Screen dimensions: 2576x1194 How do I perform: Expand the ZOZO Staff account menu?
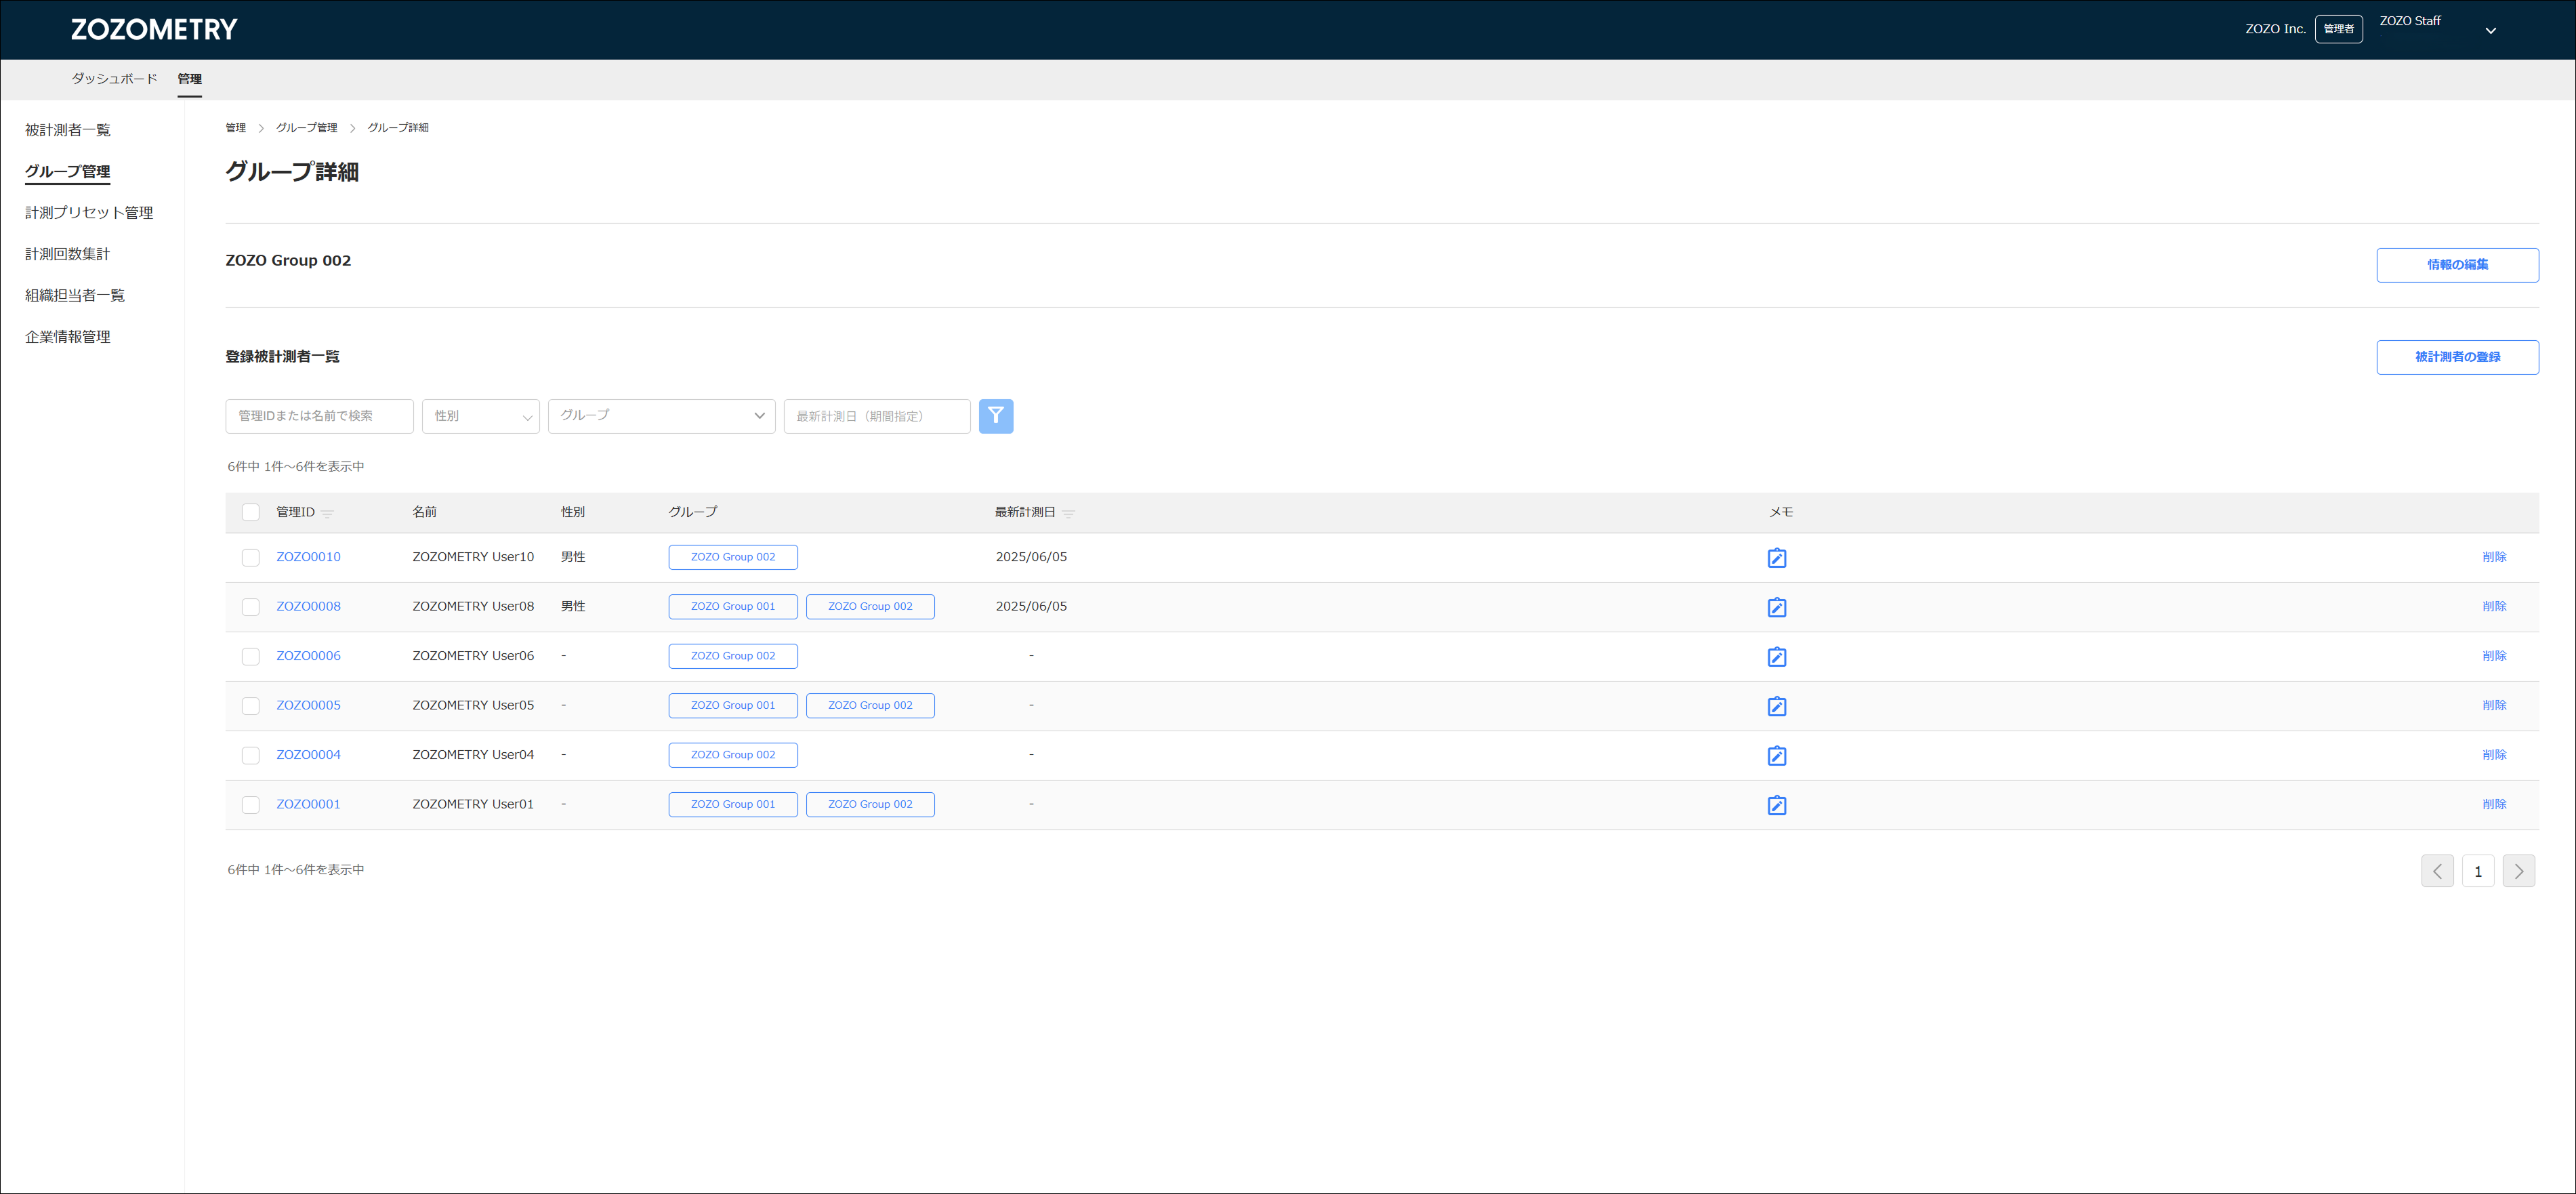(x=2490, y=30)
